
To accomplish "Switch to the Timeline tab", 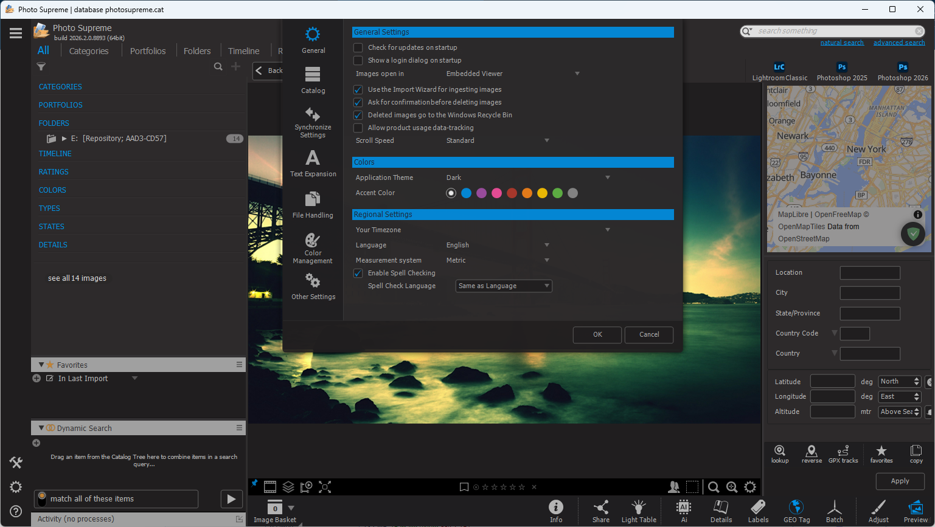I will pos(243,51).
